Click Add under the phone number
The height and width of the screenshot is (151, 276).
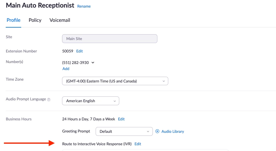pyautogui.click(x=66, y=69)
